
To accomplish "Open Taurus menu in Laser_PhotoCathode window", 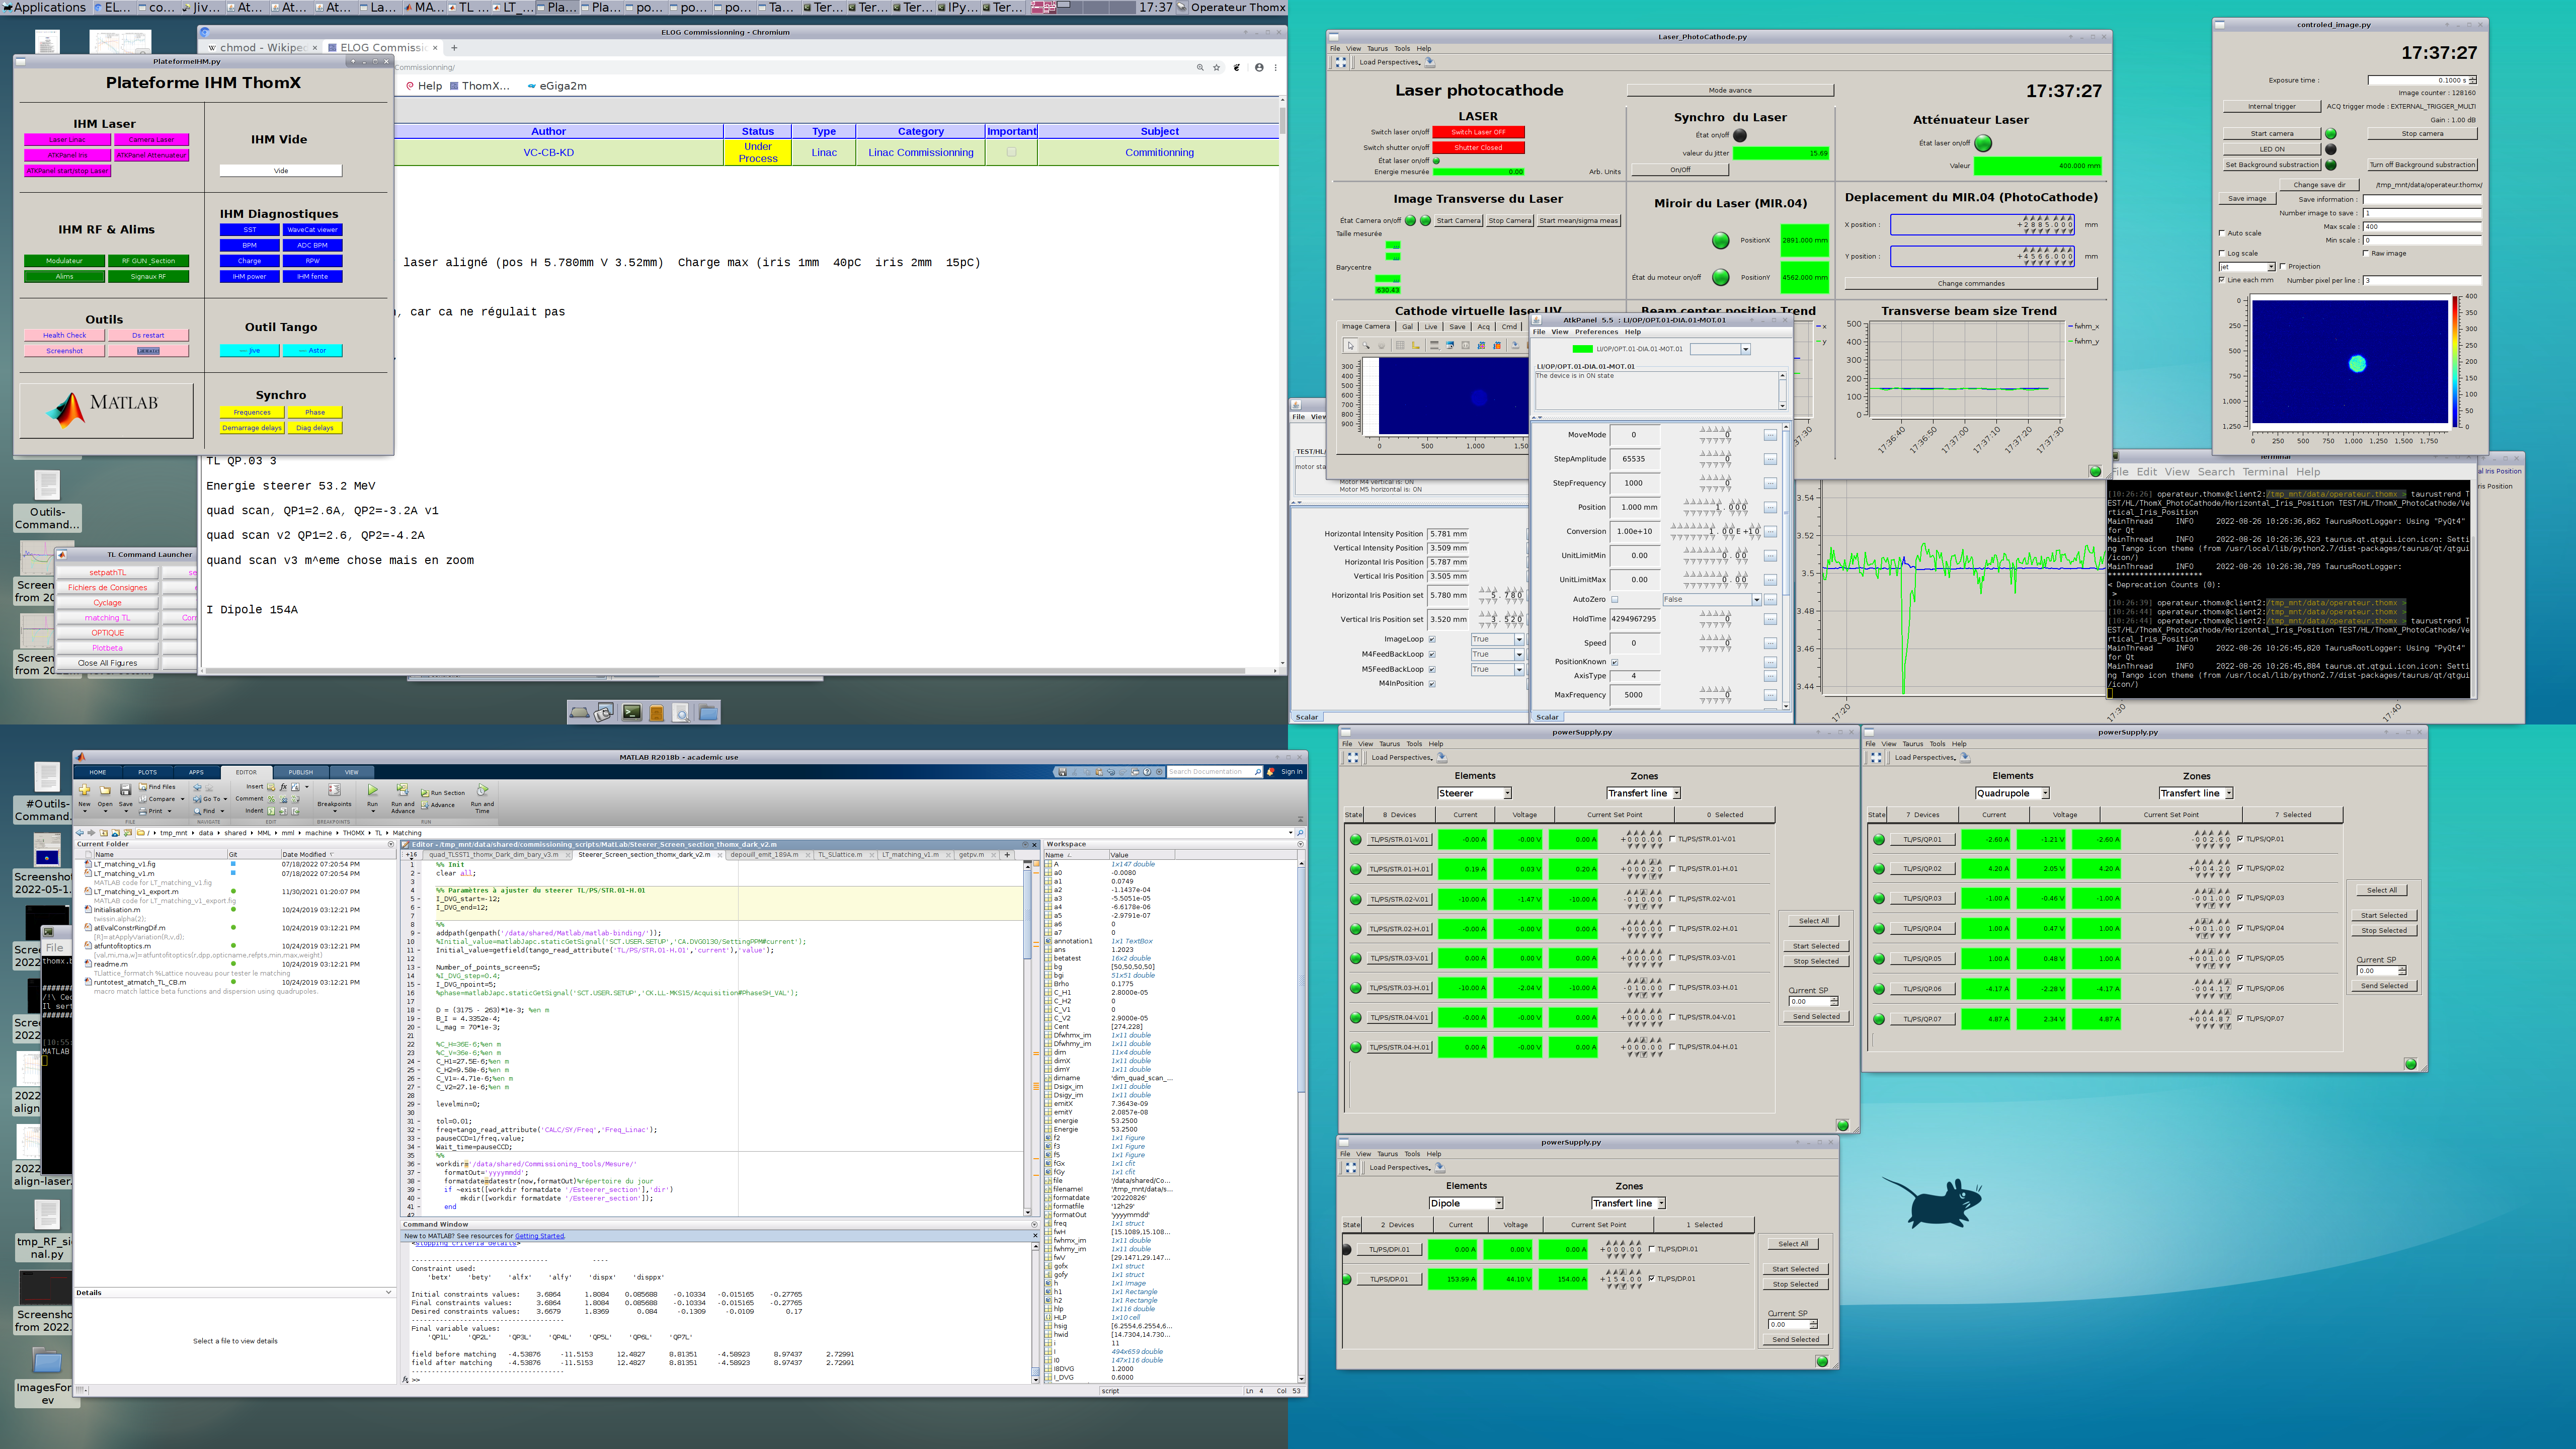I will pyautogui.click(x=1377, y=48).
